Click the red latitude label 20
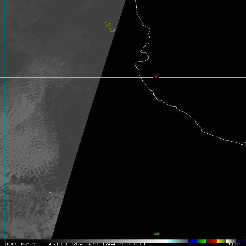 tap(156, 77)
